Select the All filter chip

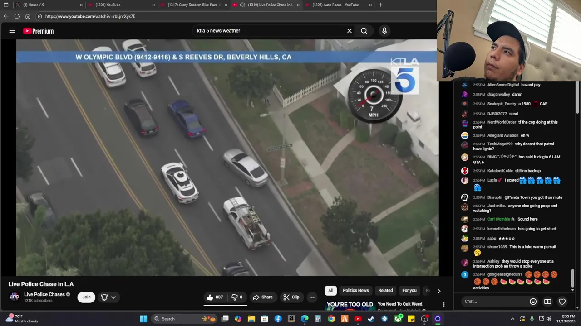coord(330,290)
